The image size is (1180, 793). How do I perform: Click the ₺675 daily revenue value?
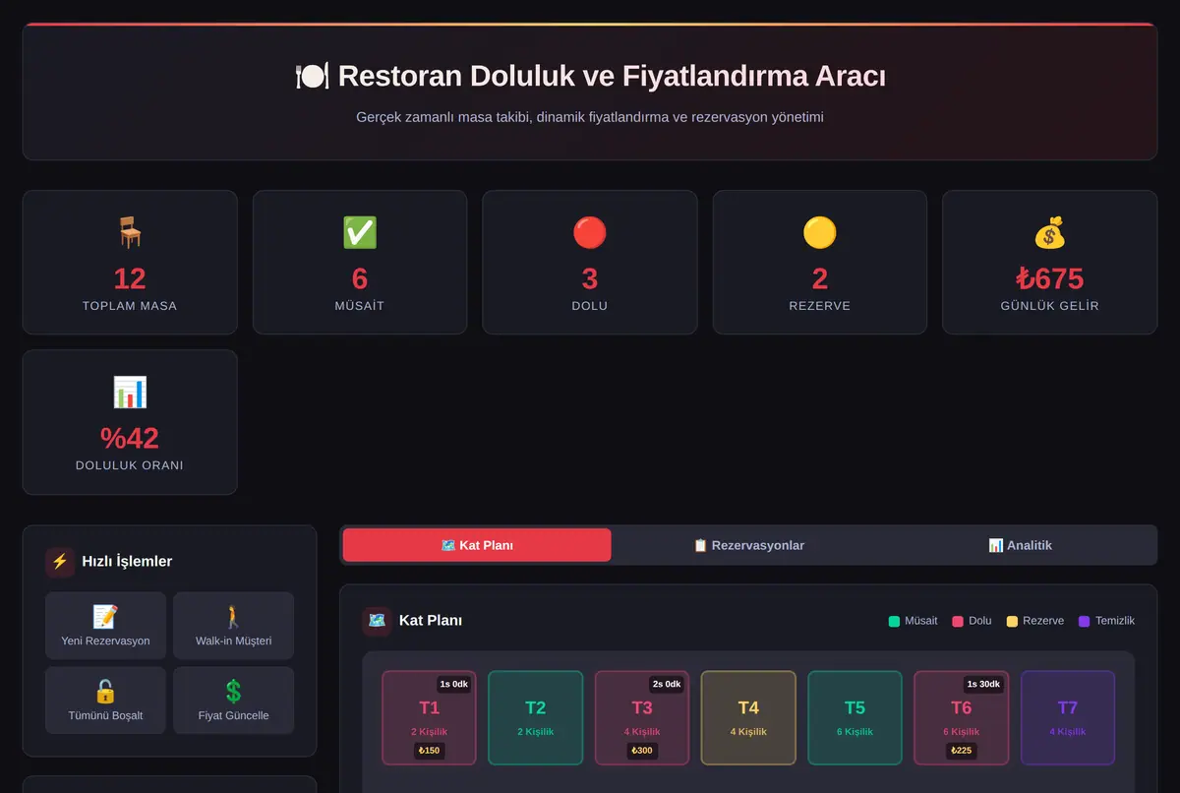[x=1049, y=278]
